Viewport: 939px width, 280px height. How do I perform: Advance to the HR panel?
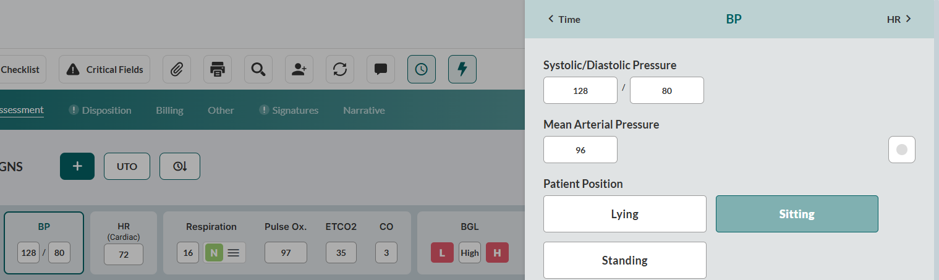(899, 19)
